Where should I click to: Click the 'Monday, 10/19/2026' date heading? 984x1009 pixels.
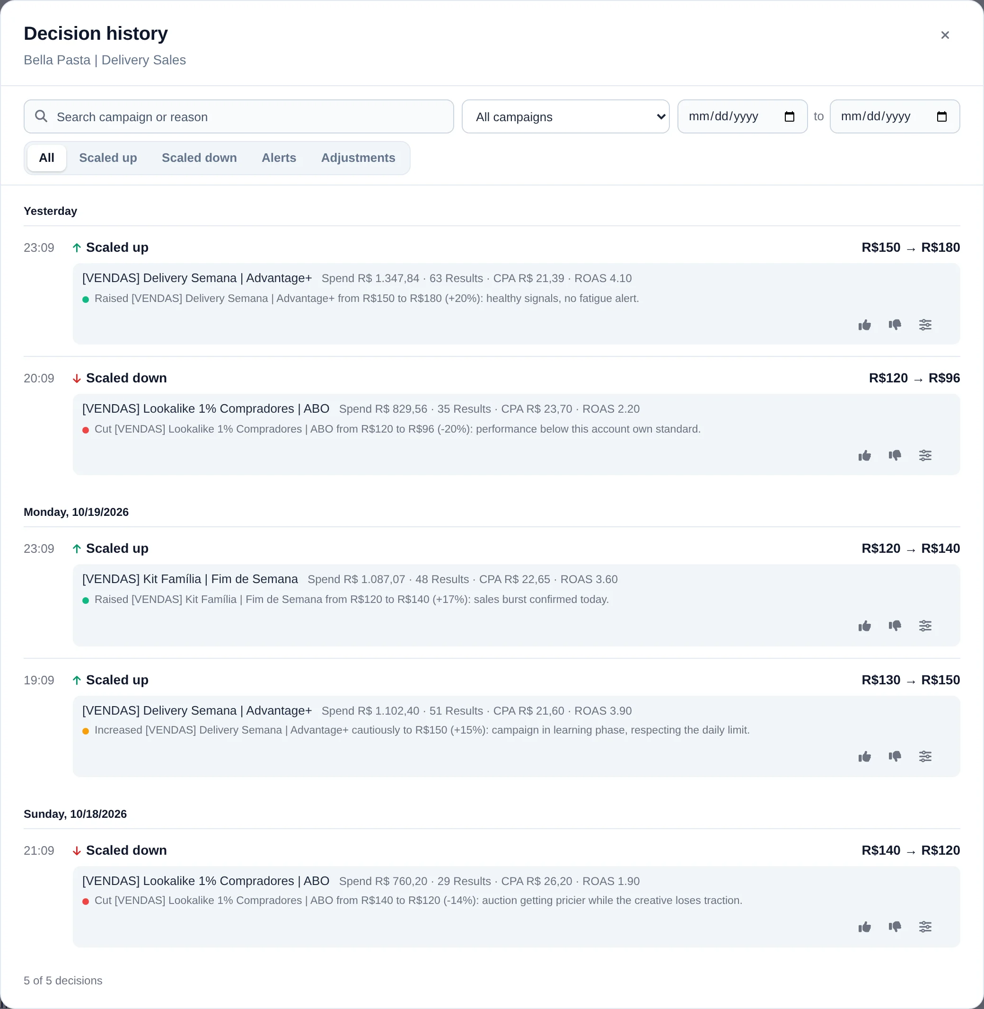(x=76, y=512)
